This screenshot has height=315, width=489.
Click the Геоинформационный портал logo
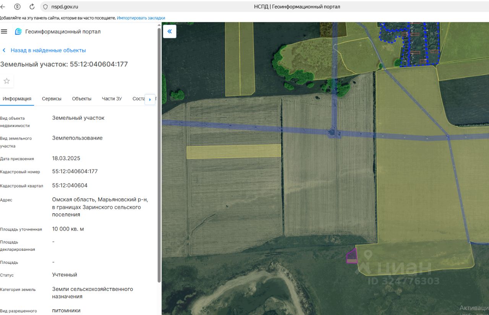(x=19, y=31)
